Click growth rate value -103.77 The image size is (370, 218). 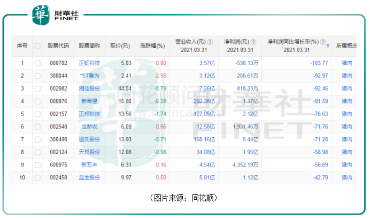(x=319, y=63)
